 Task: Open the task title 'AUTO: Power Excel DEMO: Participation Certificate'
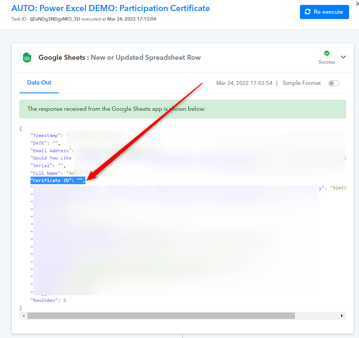click(111, 8)
